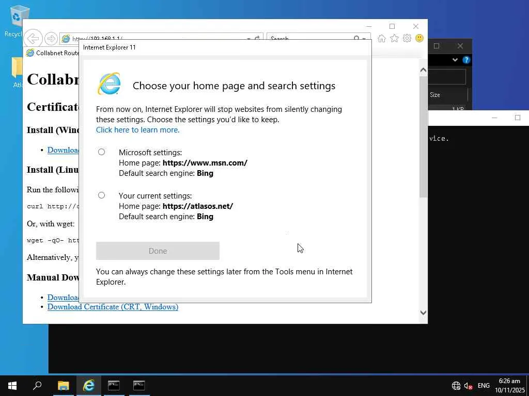Open the IE Home icon
This screenshot has height=396, width=529.
(x=382, y=38)
